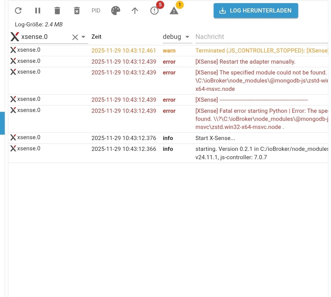The image size is (331, 297).
Task: Click the trash icon to clear list
Action: [x=57, y=11]
